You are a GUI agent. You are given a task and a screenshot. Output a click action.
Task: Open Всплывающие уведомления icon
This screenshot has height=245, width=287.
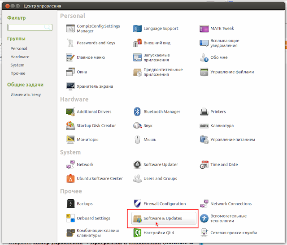[x=204, y=43]
